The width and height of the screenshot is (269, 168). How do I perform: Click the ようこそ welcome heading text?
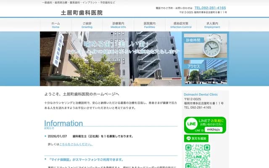tap(82, 94)
